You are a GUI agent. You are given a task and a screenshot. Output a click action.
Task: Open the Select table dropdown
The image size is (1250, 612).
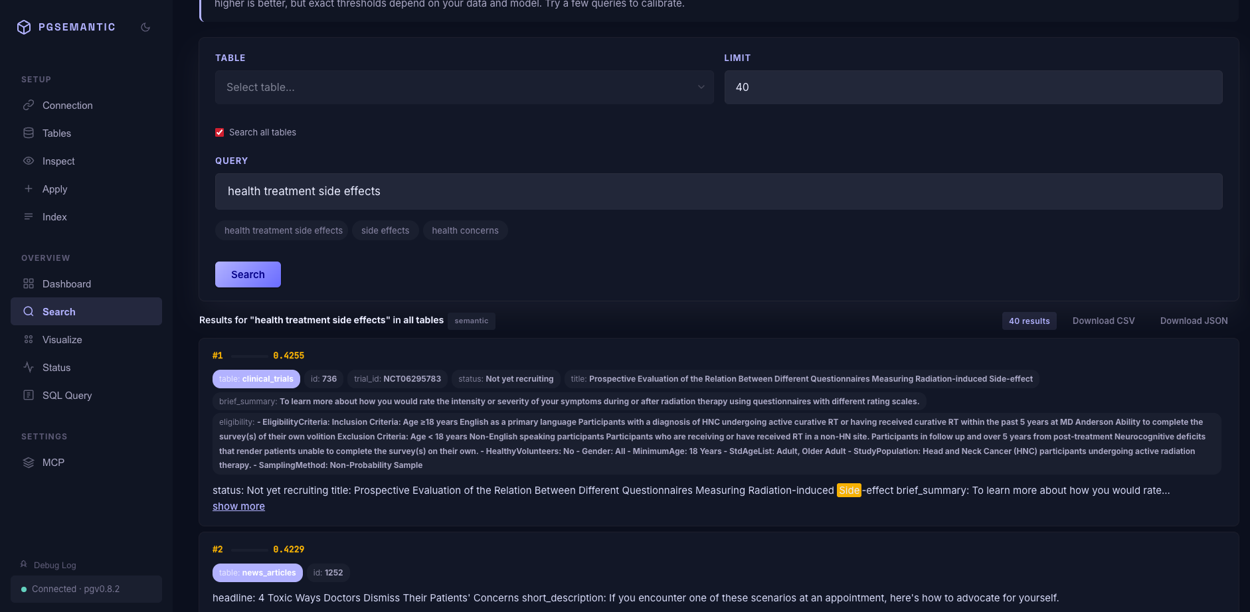tap(464, 87)
